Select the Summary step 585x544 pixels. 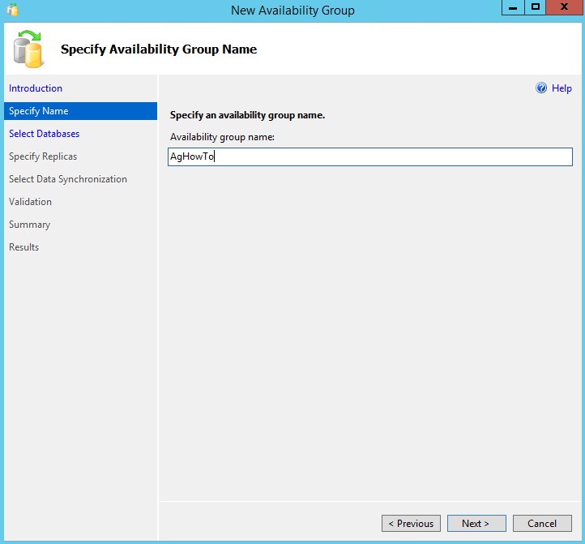(x=29, y=225)
